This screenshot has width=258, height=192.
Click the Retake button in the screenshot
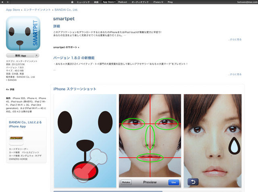coord(126,182)
